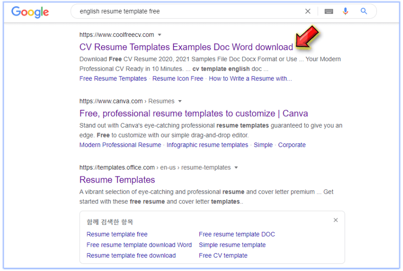Click the blue search magnifier icon

click(364, 11)
